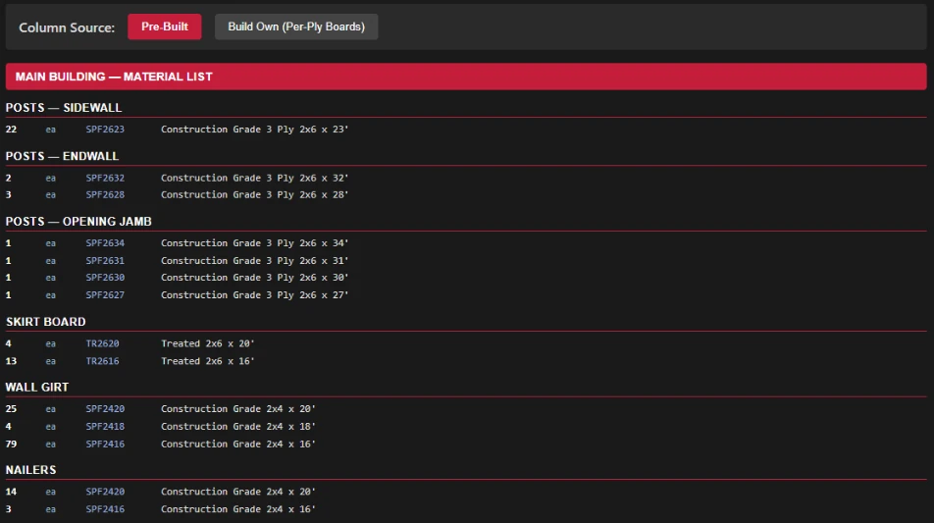Click quantity 25 in Wall Girt

click(x=12, y=409)
